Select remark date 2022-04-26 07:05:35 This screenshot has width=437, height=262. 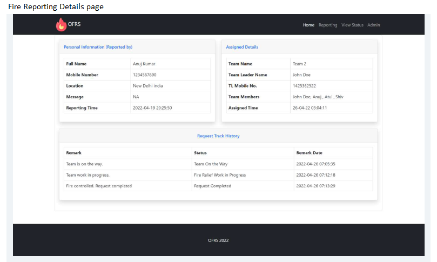pos(315,164)
